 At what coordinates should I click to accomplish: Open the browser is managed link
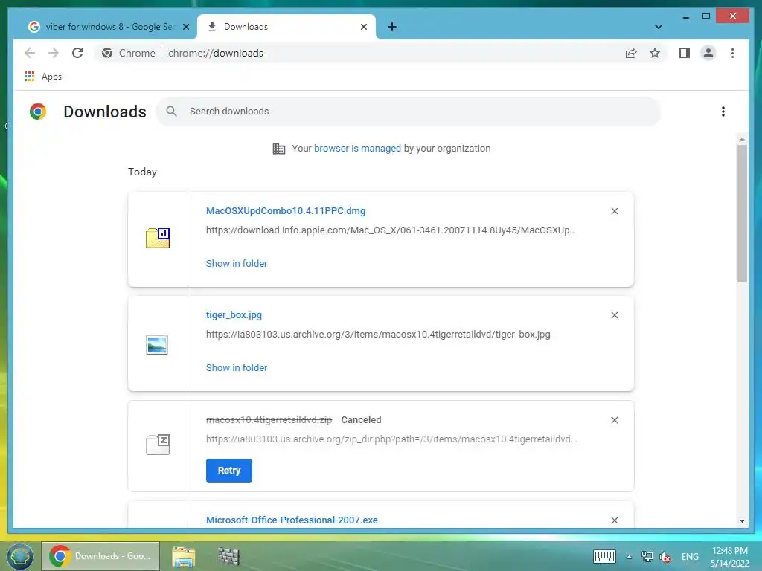coord(357,149)
